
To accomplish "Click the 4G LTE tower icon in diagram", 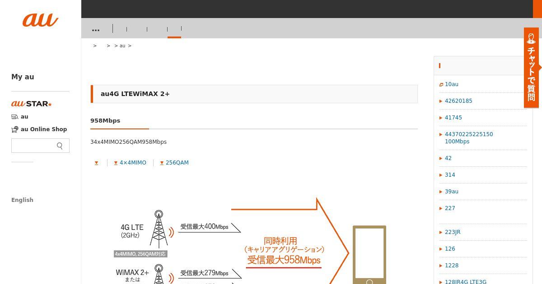I will pos(159,229).
